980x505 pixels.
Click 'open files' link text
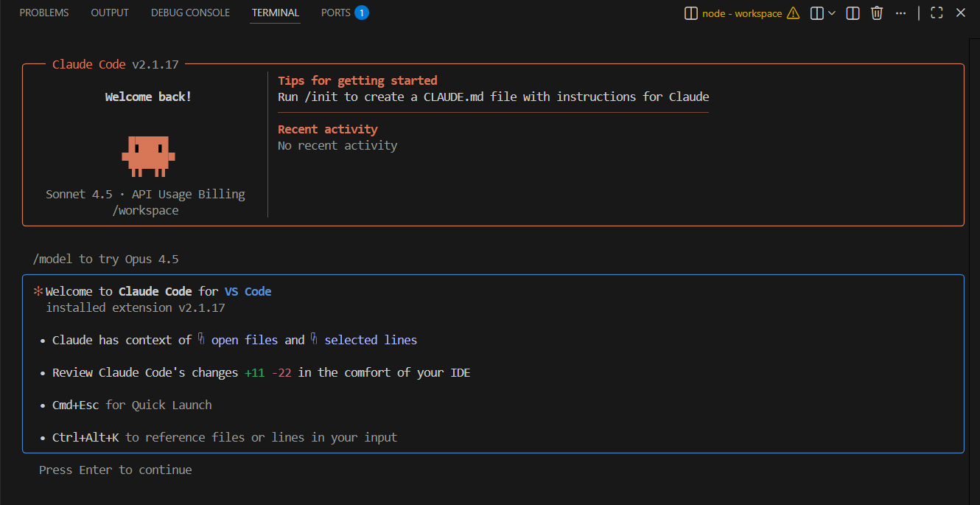coord(245,340)
